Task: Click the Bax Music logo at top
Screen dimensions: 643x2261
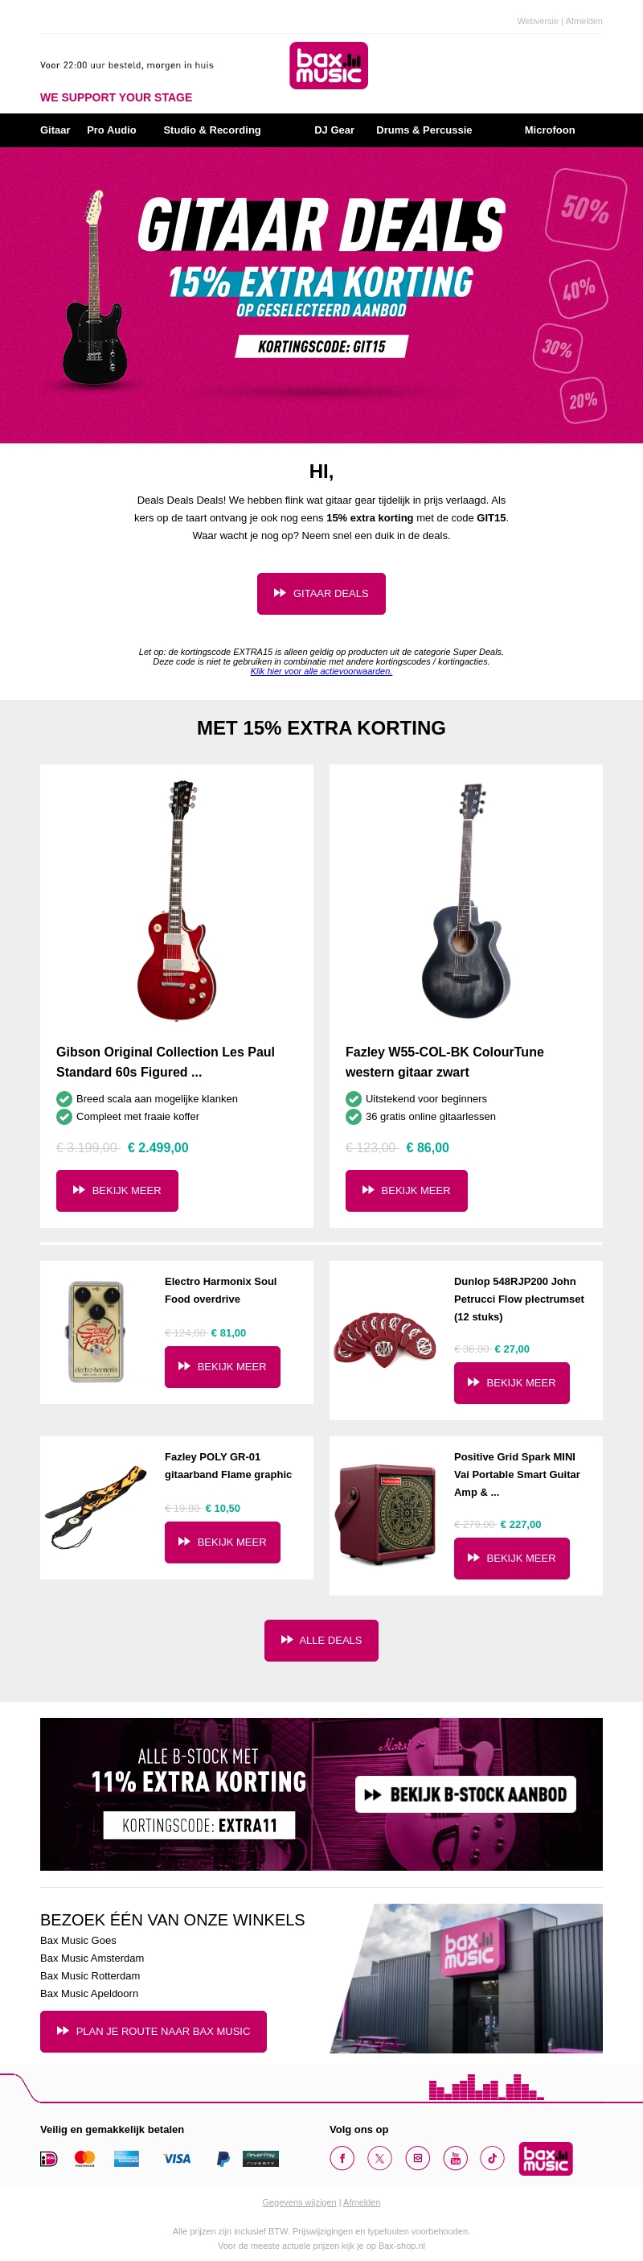Action: tap(329, 66)
